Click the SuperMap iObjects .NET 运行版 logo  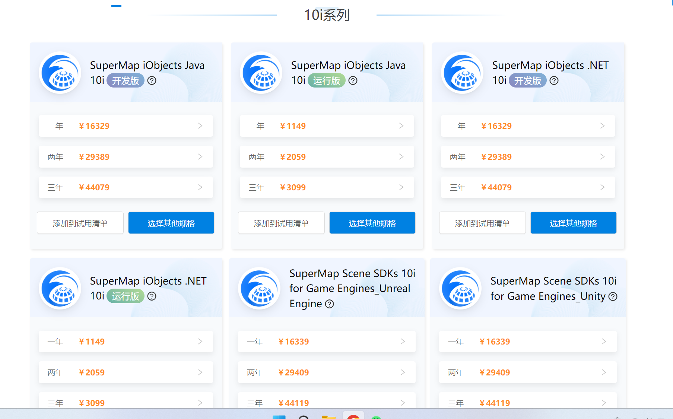[60, 289]
